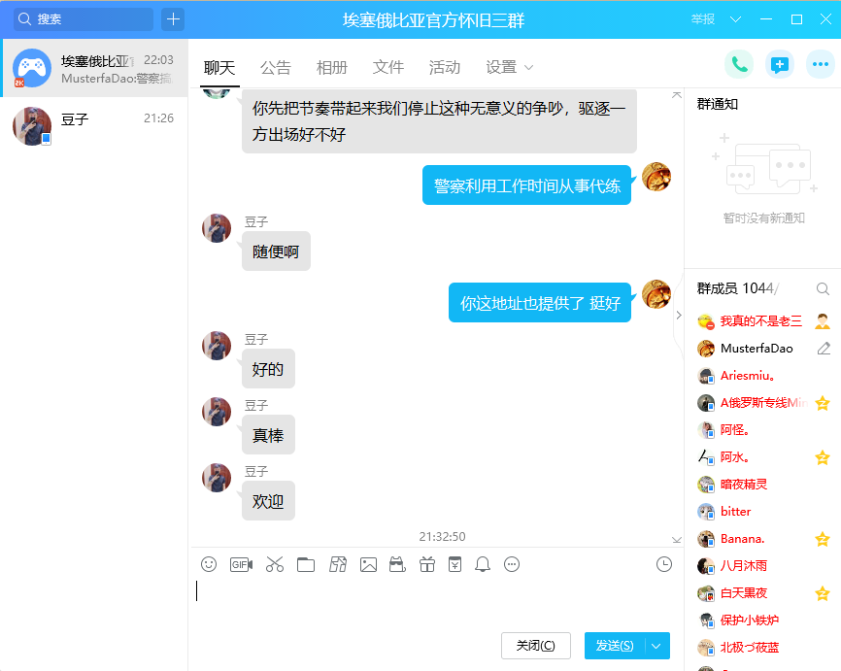Viewport: 841px width, 671px height.
Task: Open the red envelope money icon
Action: click(x=454, y=564)
